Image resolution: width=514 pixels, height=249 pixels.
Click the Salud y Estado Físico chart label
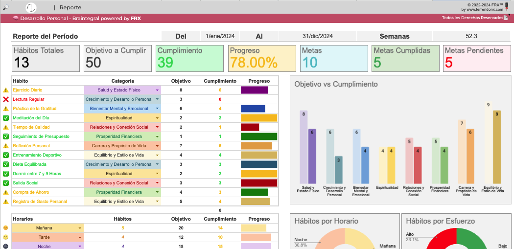(307, 189)
